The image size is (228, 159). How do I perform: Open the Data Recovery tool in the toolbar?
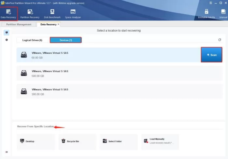tap(8, 14)
